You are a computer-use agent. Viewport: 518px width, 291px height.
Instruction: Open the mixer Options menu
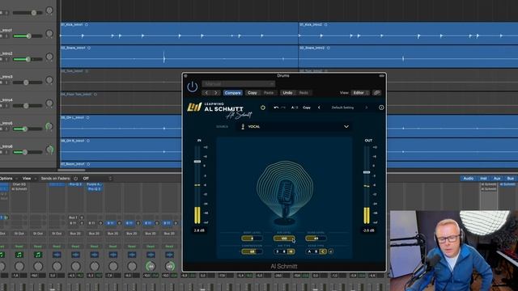click(7, 178)
